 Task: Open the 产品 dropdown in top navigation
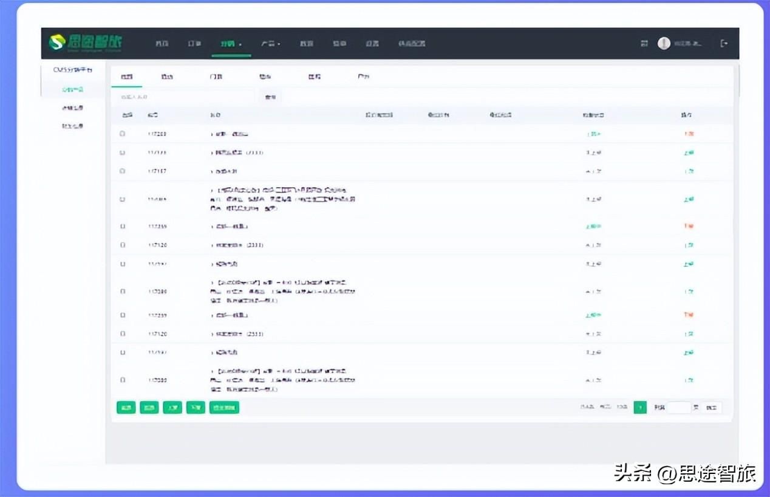270,44
